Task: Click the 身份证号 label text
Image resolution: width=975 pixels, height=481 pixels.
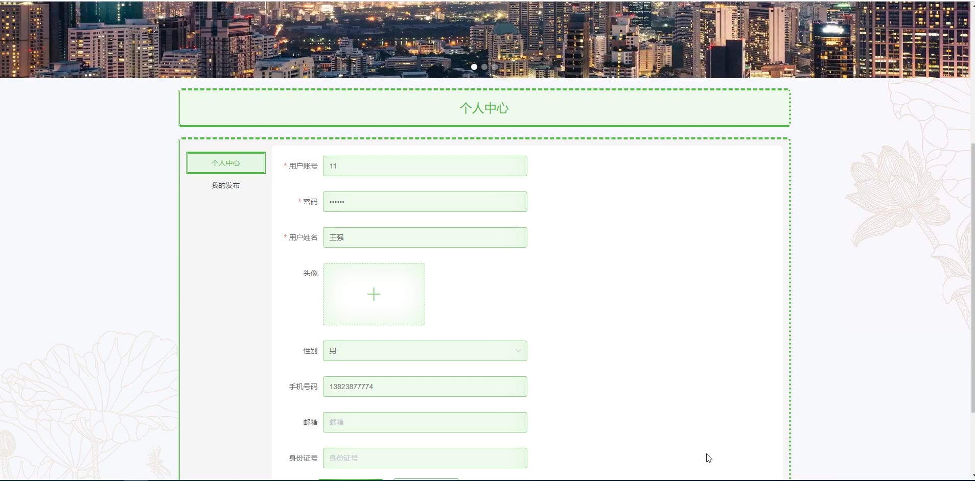Action: coord(303,458)
